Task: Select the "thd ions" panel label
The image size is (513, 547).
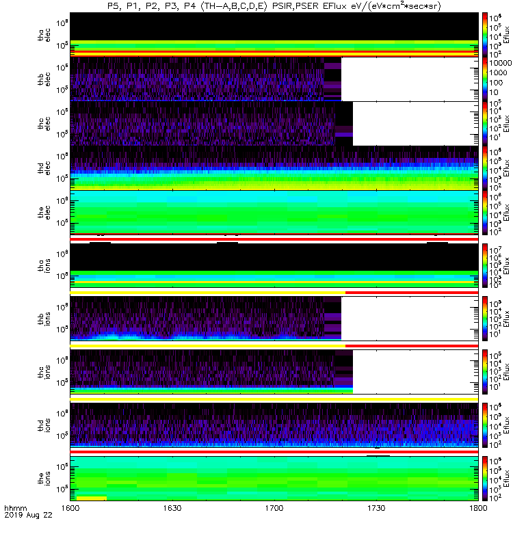Action: click(x=44, y=425)
